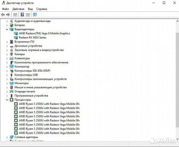Select the first AMD Ryzen 5 2500U processor
This screenshot has height=147, width=179.
tap(49, 104)
